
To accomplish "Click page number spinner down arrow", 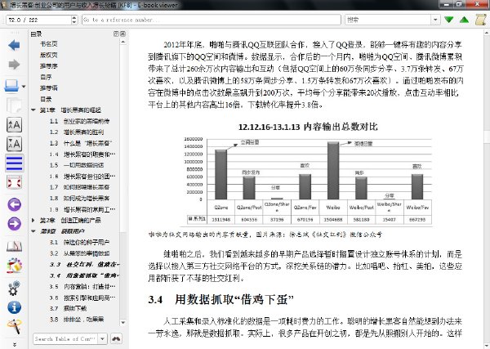I will [74, 22].
